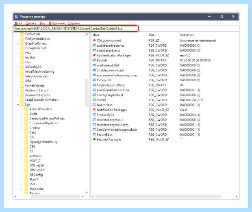Click the Credssp folder icon

click(x=26, y=128)
